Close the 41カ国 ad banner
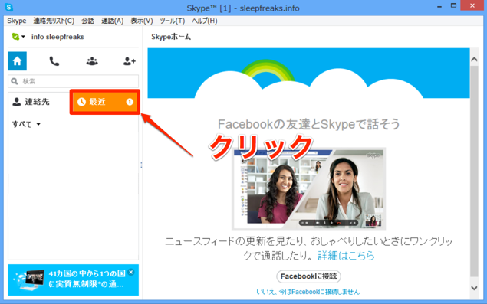Viewport: 487px width, 304px height. (130, 272)
